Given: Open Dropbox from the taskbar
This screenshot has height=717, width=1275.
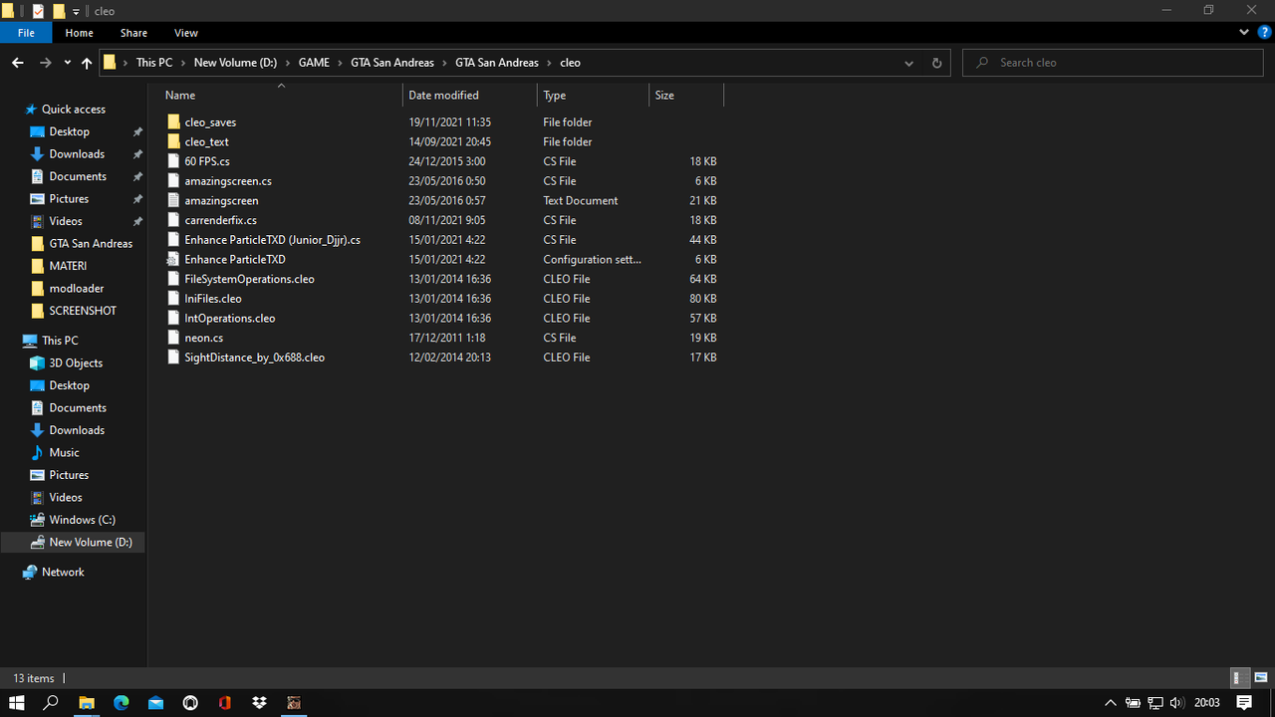Looking at the screenshot, I should tap(259, 702).
